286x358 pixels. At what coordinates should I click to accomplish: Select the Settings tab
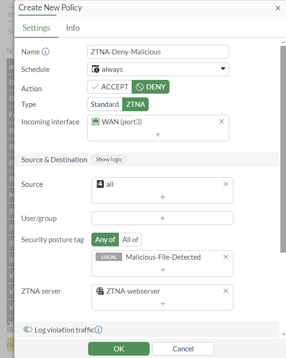click(36, 28)
